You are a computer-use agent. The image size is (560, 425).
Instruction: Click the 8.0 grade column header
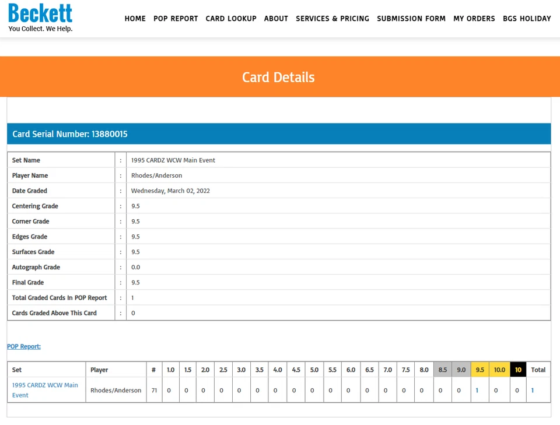(424, 370)
